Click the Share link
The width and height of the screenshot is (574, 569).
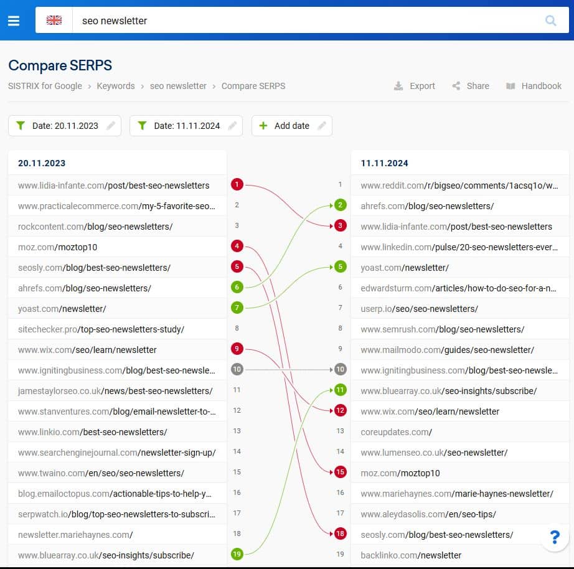478,86
